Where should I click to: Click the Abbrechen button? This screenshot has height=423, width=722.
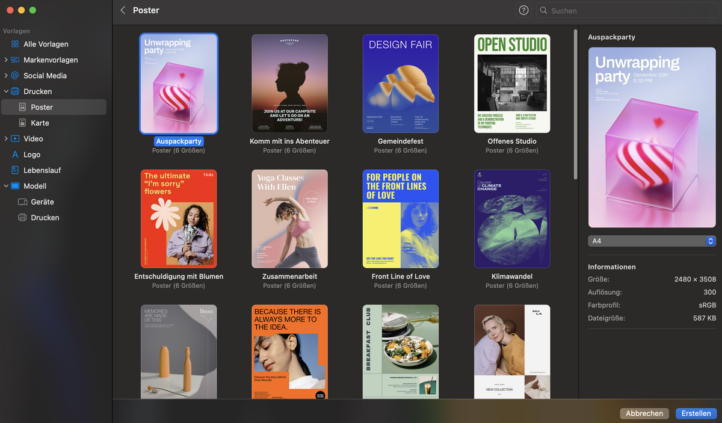[x=644, y=413]
